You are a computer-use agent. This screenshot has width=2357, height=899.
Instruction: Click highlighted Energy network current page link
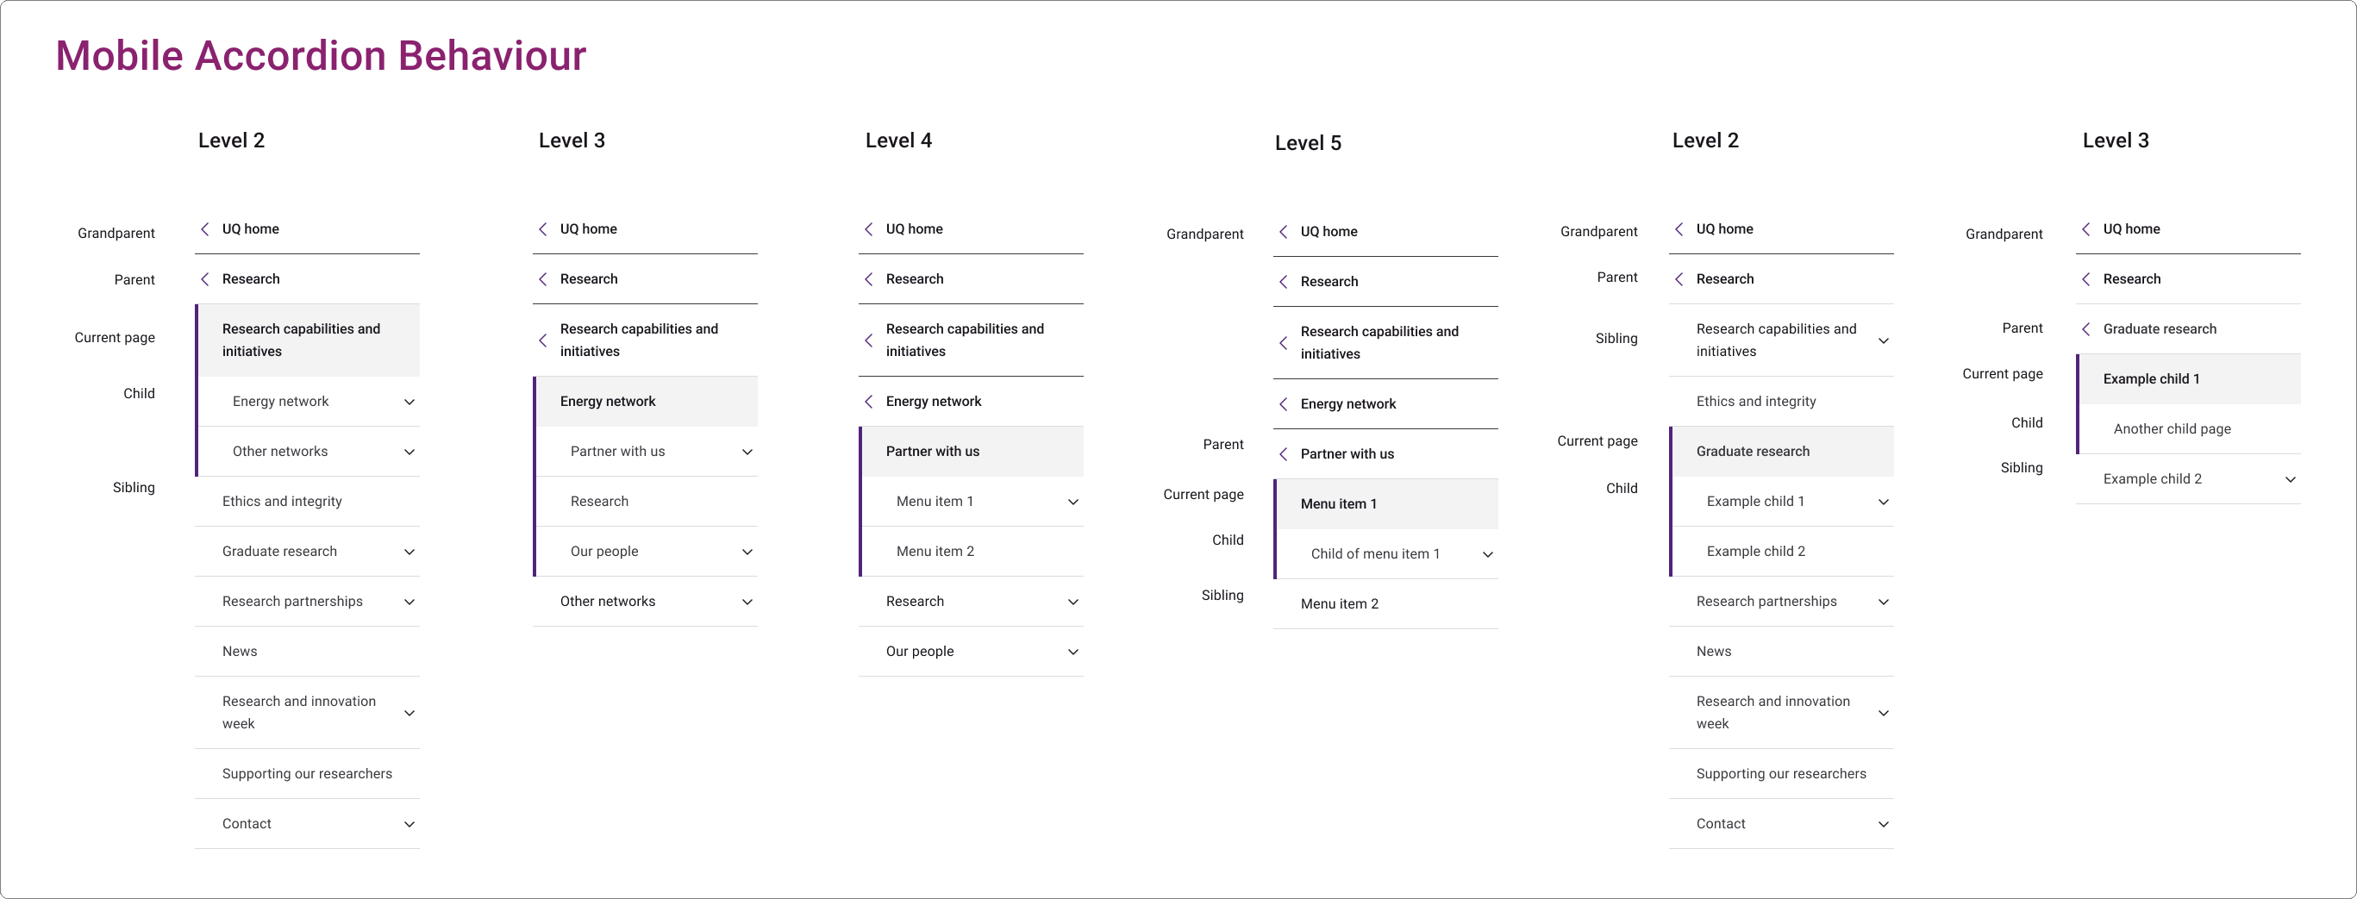click(608, 402)
